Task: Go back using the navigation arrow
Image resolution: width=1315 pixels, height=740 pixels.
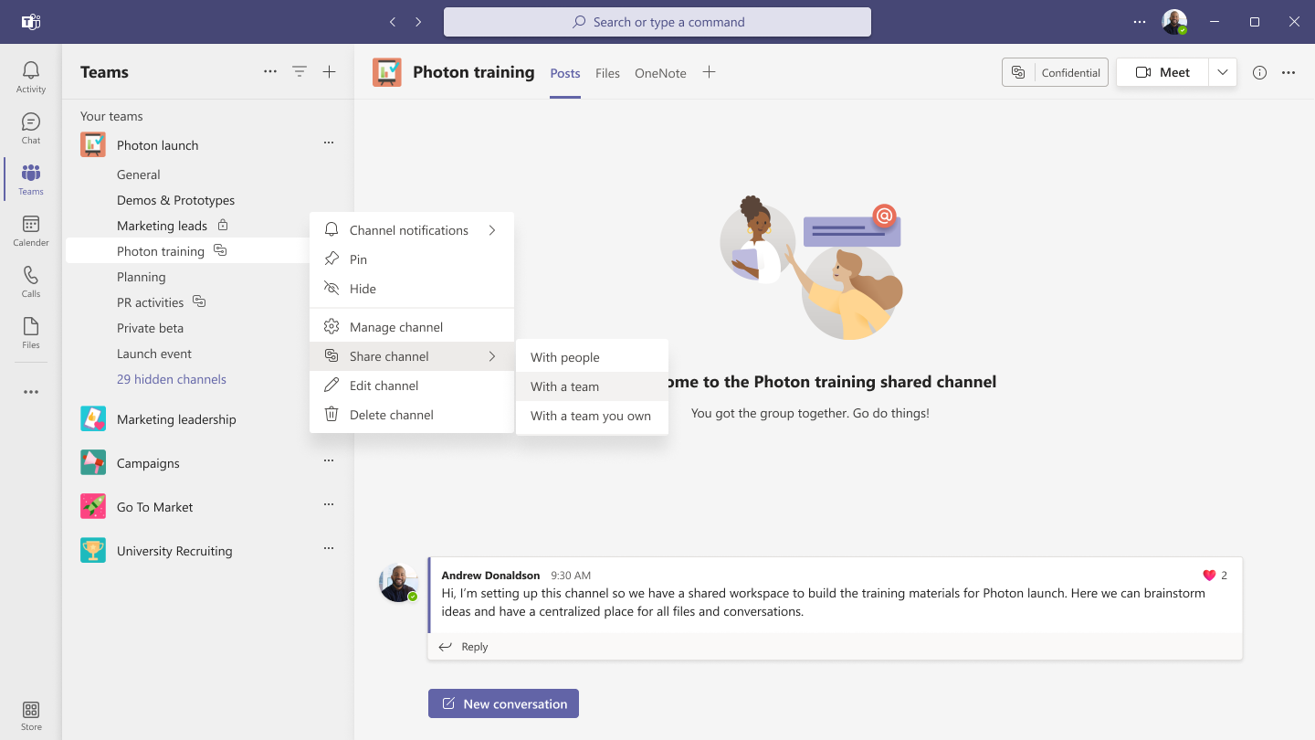Action: tap(393, 22)
